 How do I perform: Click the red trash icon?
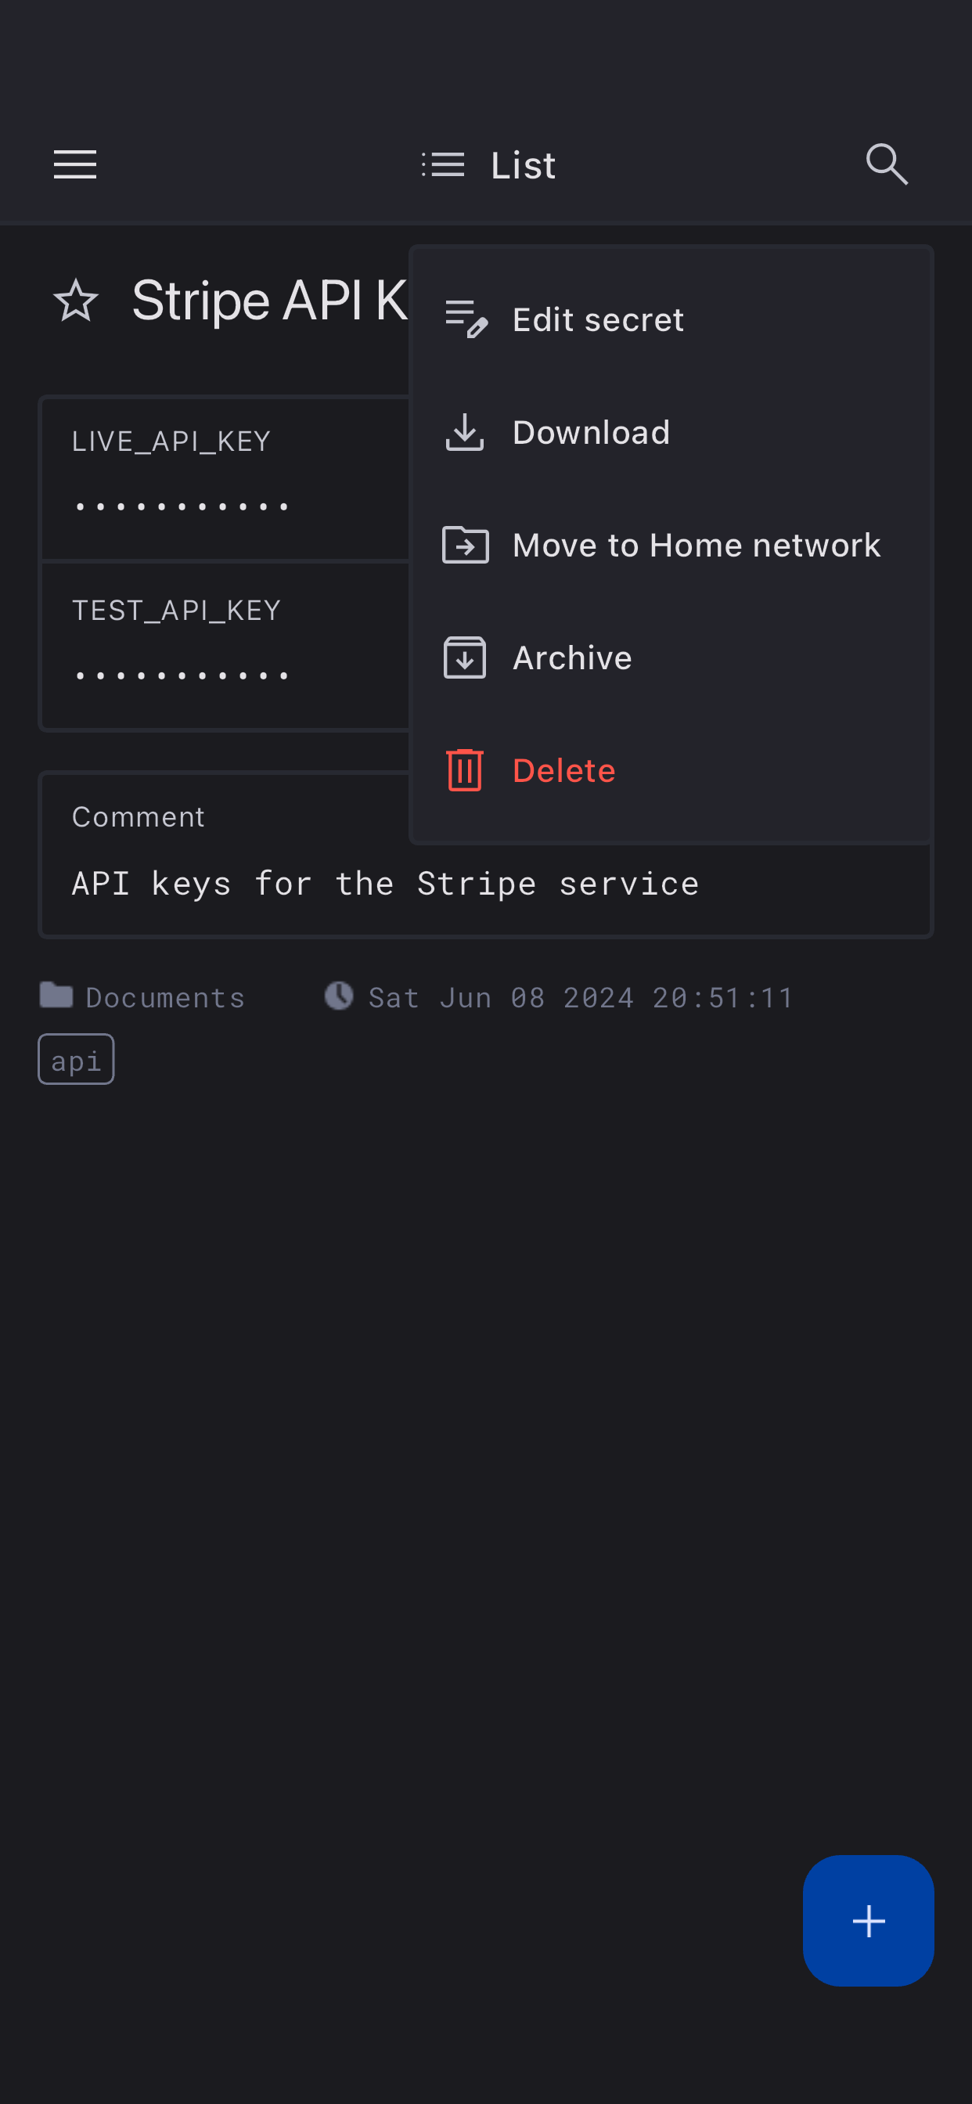pos(465,770)
